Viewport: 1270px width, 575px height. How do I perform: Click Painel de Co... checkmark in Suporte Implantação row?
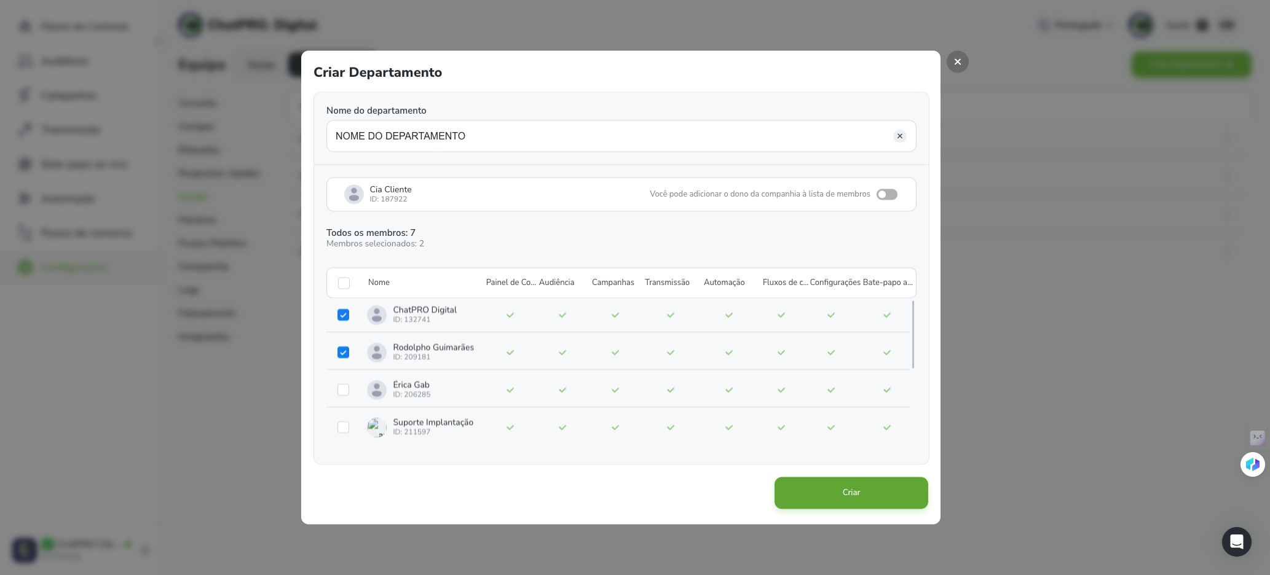pyautogui.click(x=510, y=428)
